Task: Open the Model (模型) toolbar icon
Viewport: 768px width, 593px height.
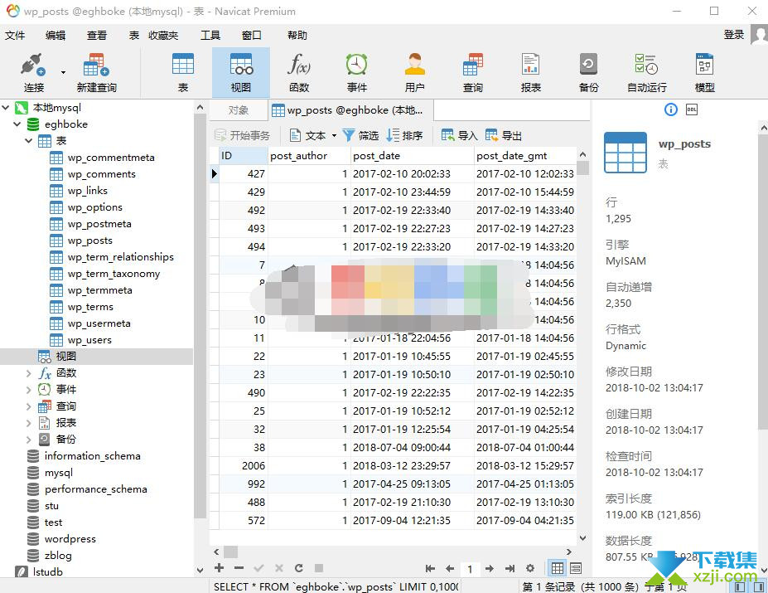Action: (x=704, y=72)
